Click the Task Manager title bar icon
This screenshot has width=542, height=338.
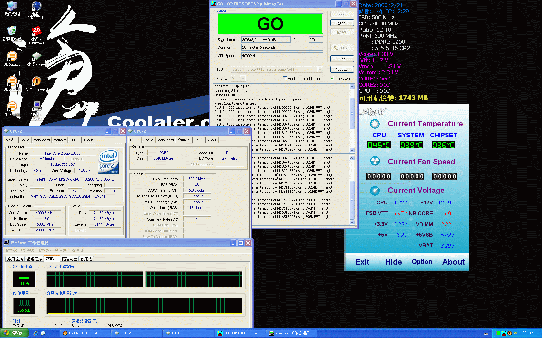point(7,243)
